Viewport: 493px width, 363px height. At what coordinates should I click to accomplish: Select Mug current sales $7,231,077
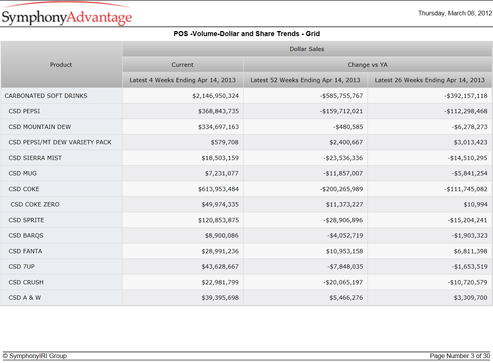tap(222, 173)
